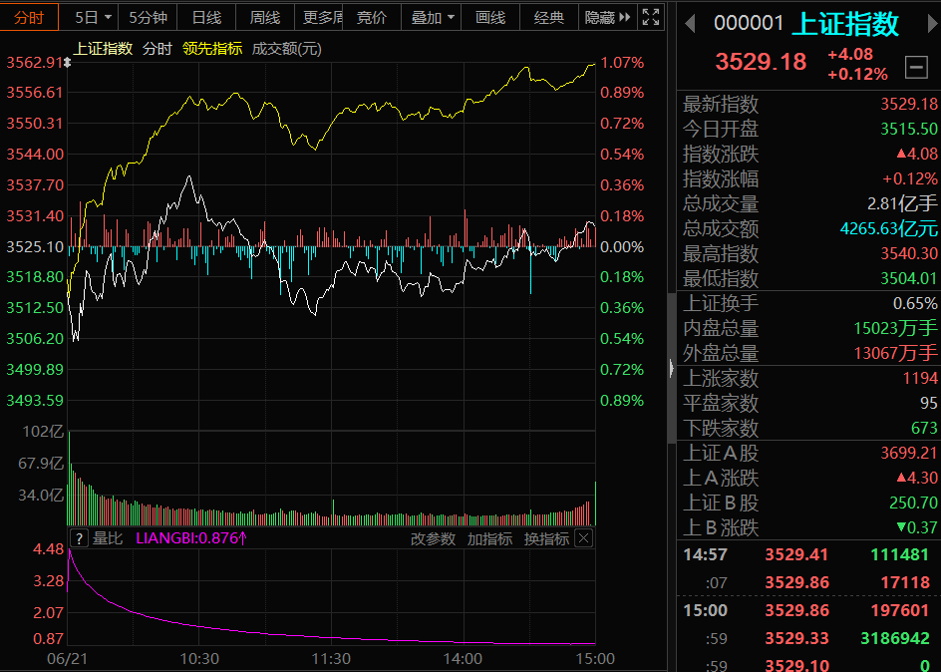Click the 上证B股 value 250.70
The height and width of the screenshot is (672, 941).
point(913,503)
